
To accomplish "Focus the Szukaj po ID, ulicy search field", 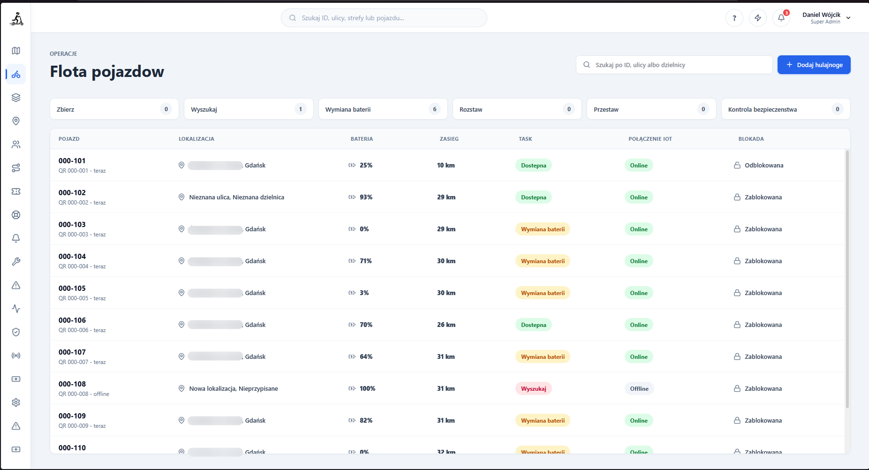I will [674, 65].
